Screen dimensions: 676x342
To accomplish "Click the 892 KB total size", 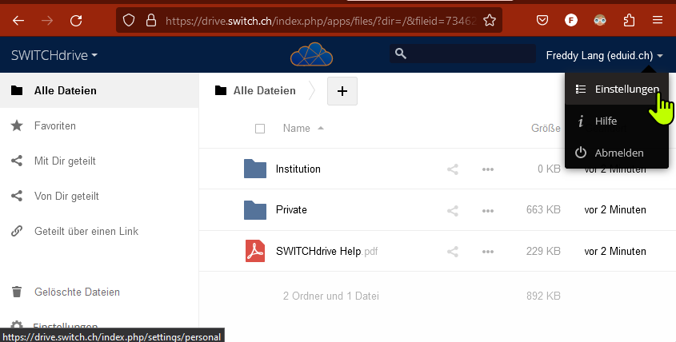I will pyautogui.click(x=543, y=296).
